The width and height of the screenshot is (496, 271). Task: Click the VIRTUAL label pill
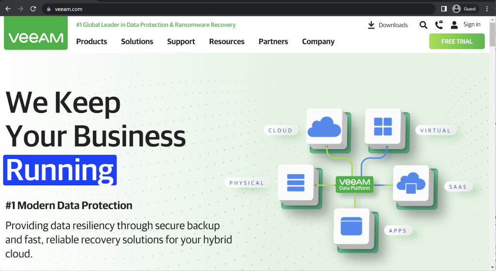pos(435,130)
